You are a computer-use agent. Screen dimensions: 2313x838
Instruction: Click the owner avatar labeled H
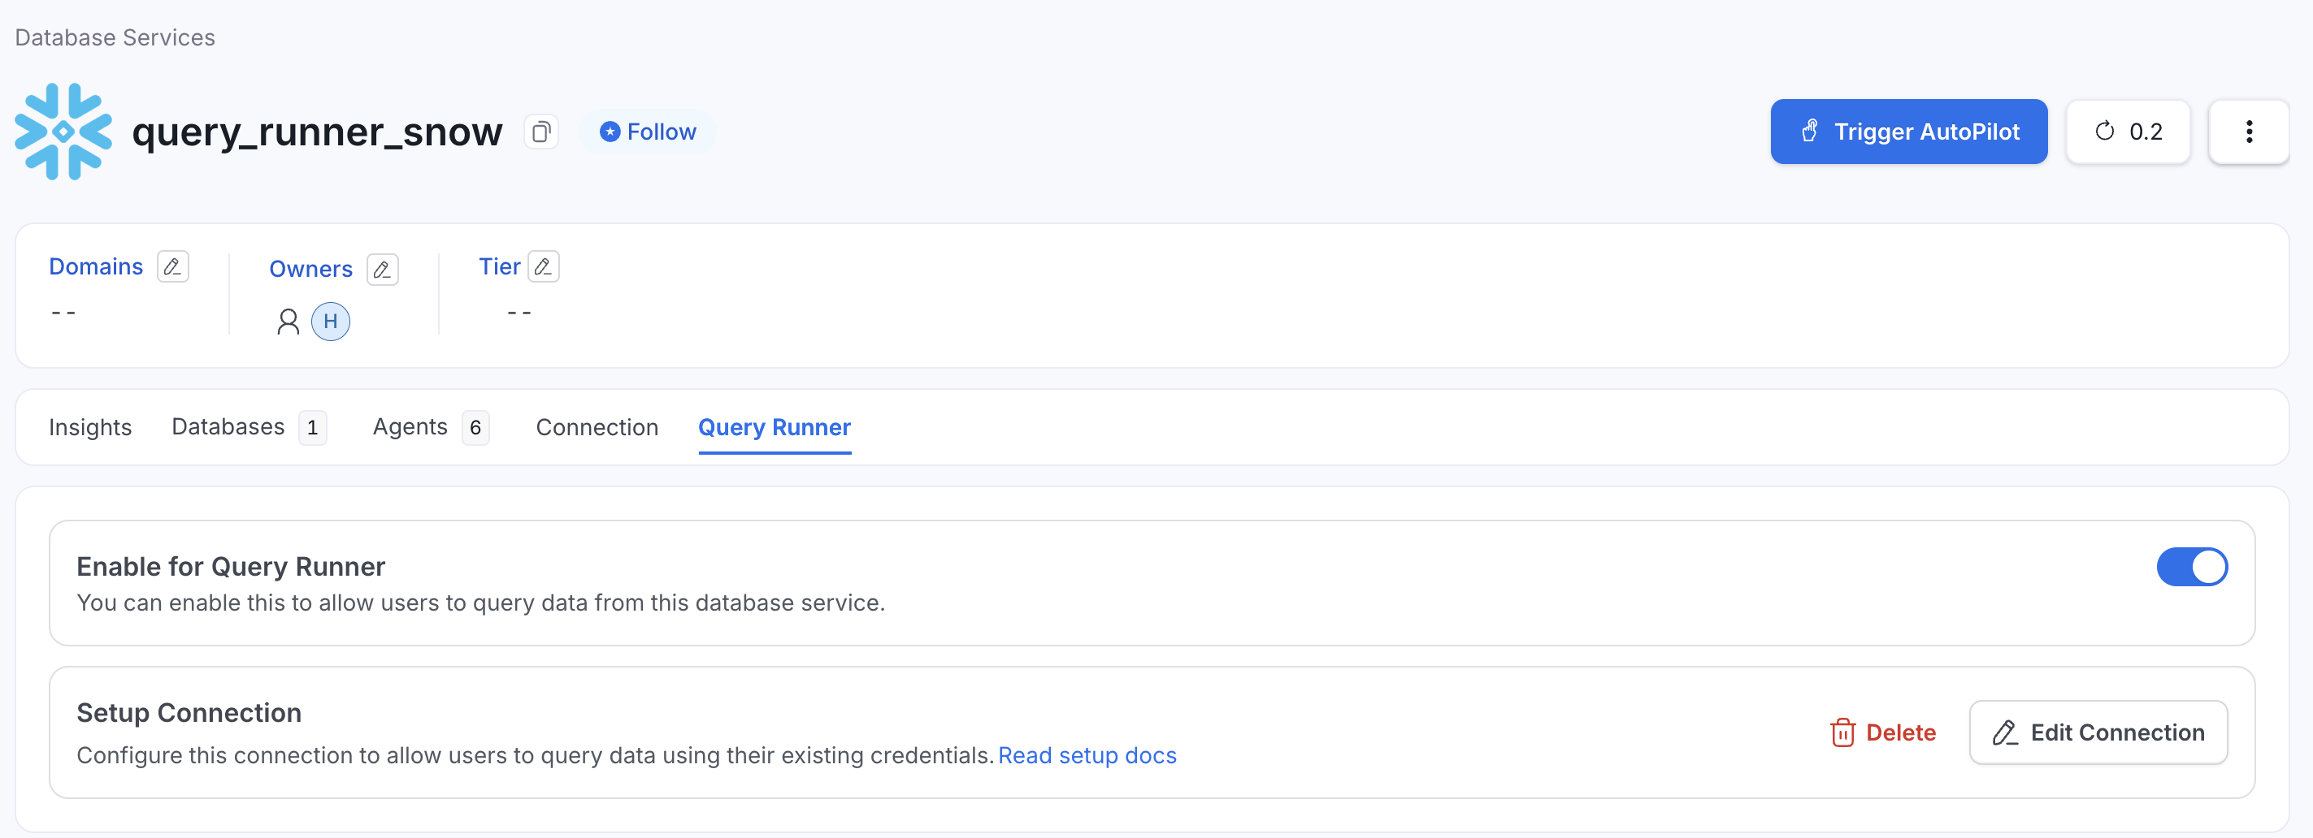(x=332, y=320)
